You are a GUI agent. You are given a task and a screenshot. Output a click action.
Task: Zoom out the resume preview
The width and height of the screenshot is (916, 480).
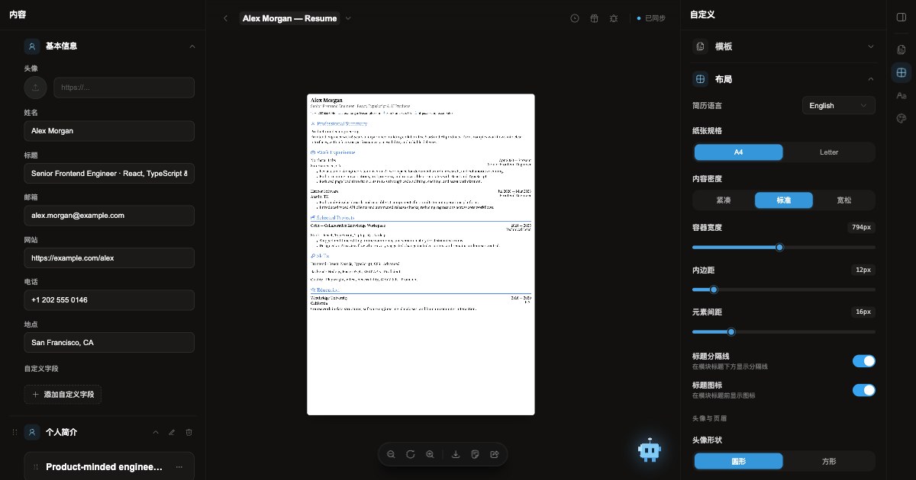click(391, 454)
